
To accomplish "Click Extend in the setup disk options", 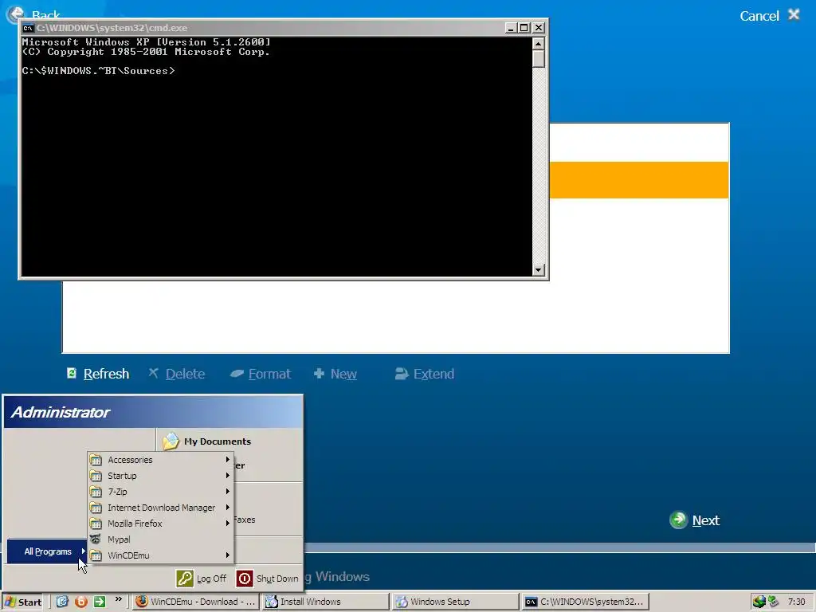I will (x=433, y=374).
